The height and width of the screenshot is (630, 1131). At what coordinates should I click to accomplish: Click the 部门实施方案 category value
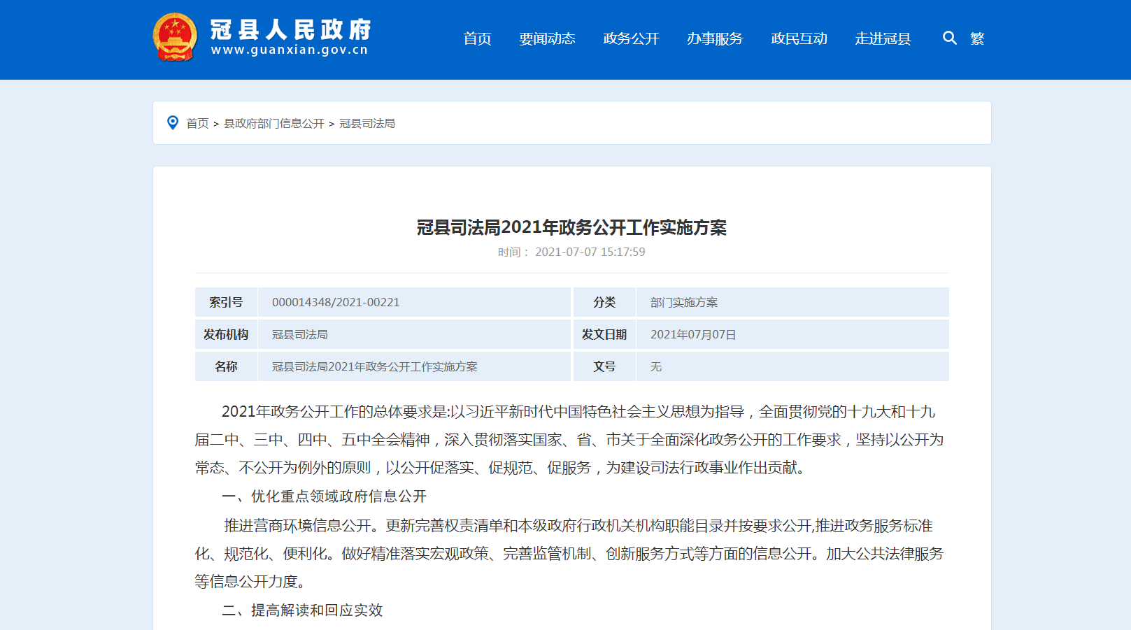684,302
